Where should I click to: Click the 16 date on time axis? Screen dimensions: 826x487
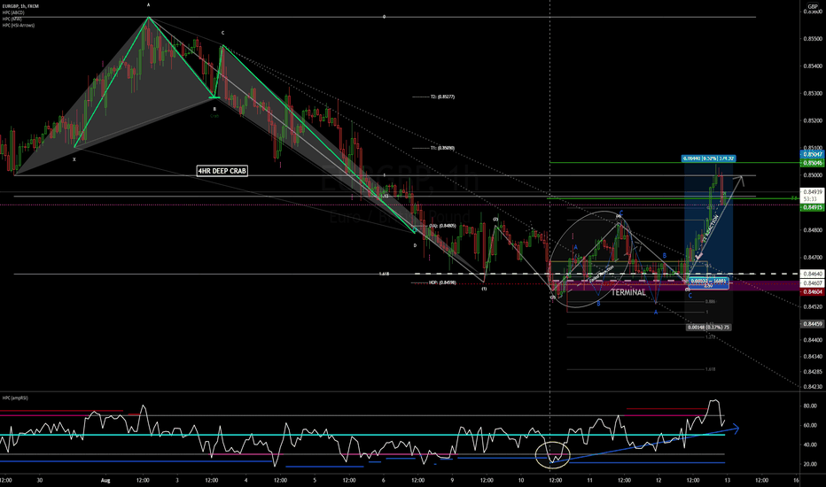(x=796, y=480)
